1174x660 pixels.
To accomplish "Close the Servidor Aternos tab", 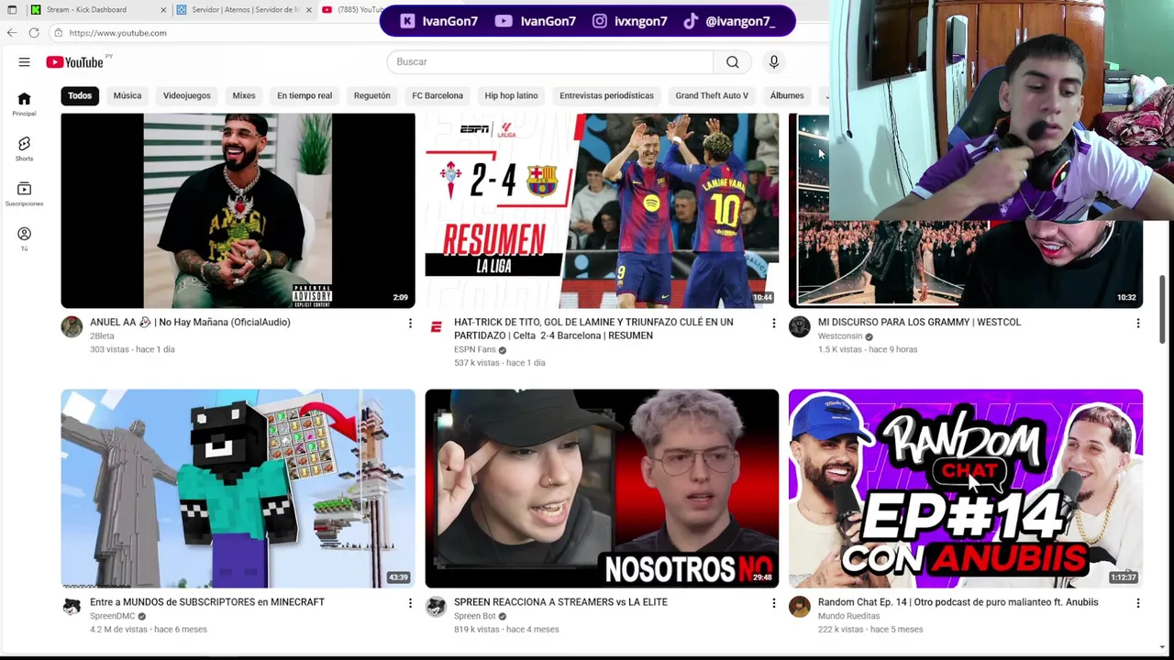I will coord(308,10).
